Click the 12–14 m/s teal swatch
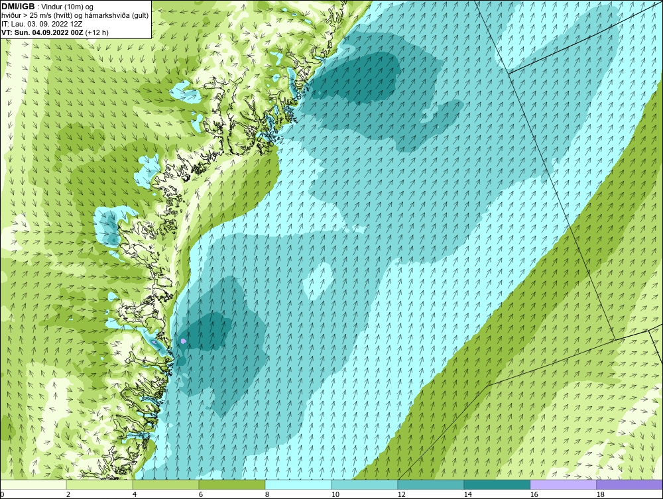663x499 pixels. point(431,484)
